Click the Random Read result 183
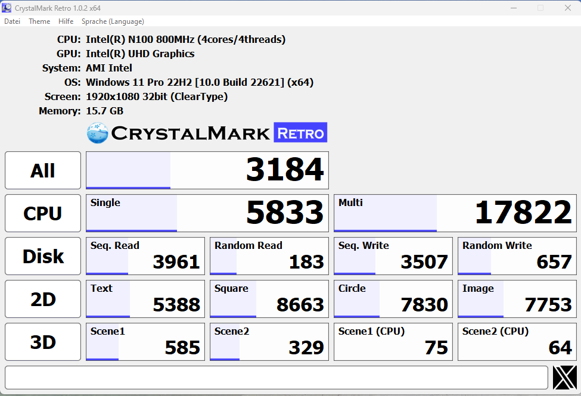581x396 pixels. 269,256
